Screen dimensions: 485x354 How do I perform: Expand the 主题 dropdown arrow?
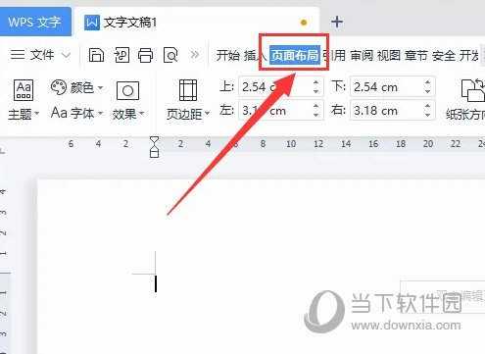(x=36, y=114)
